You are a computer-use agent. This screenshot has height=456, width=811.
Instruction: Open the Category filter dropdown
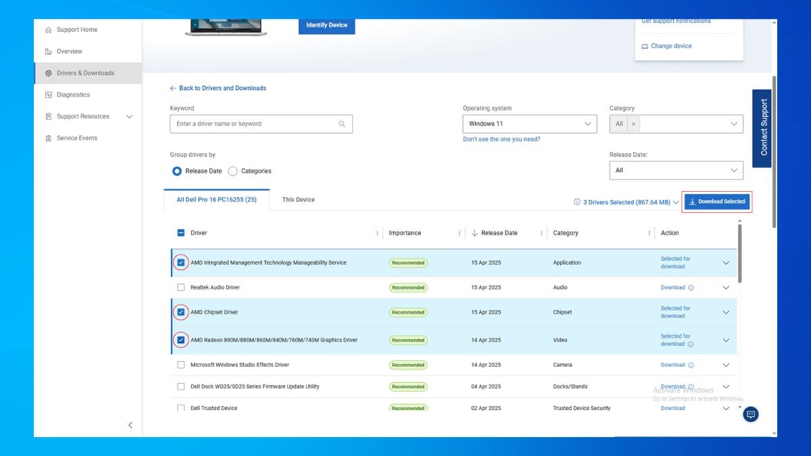pos(734,124)
